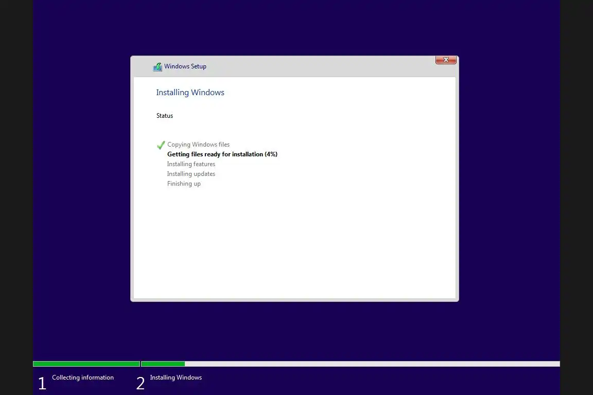This screenshot has height=395, width=593.
Task: Close the Windows Setup dialog
Action: [x=446, y=60]
